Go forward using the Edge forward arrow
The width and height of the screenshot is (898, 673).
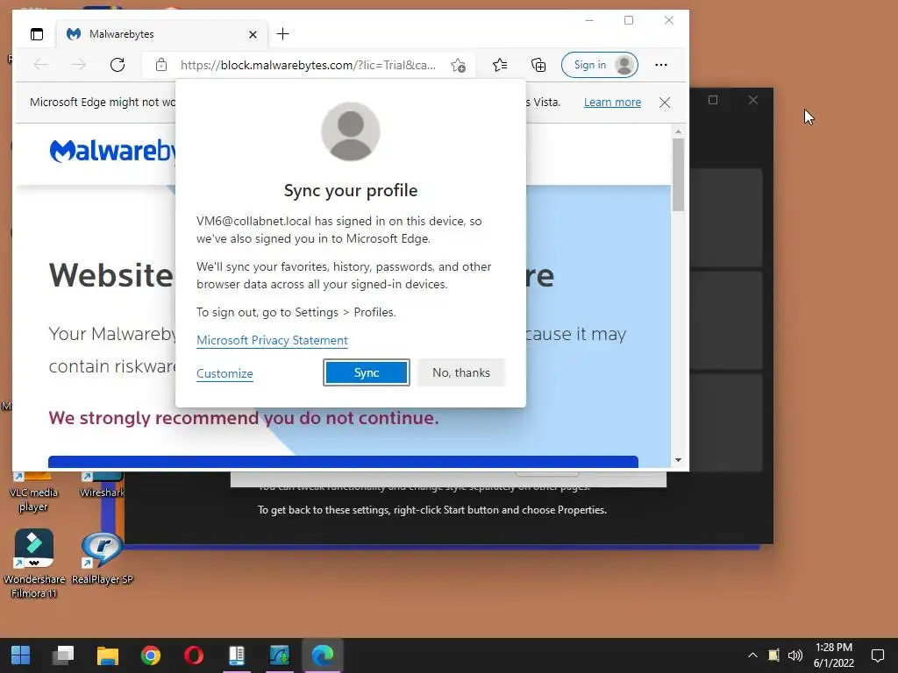(x=79, y=65)
